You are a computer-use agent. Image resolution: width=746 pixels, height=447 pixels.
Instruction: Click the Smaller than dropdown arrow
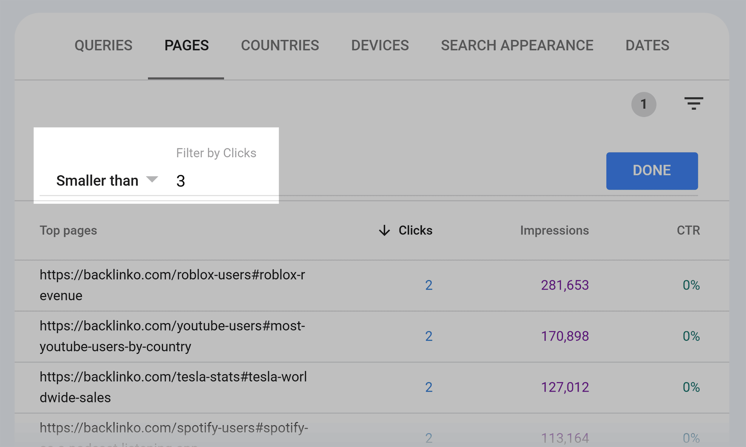click(152, 180)
